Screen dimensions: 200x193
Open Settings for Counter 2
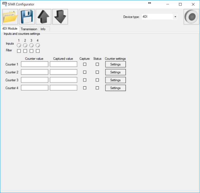click(x=115, y=72)
